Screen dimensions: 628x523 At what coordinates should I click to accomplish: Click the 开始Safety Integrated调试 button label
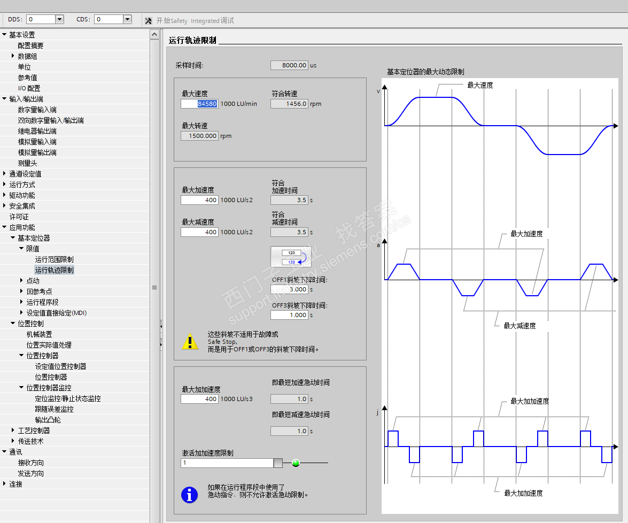point(195,20)
